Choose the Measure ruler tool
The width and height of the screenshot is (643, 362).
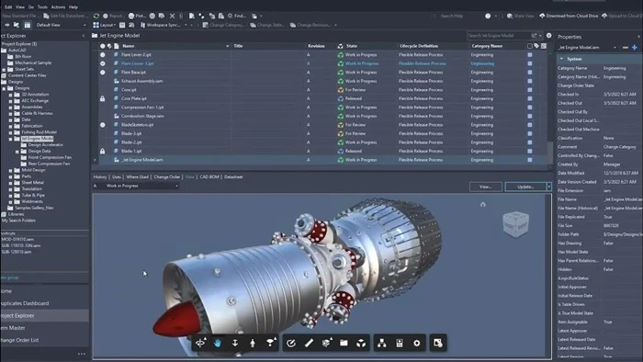309,343
